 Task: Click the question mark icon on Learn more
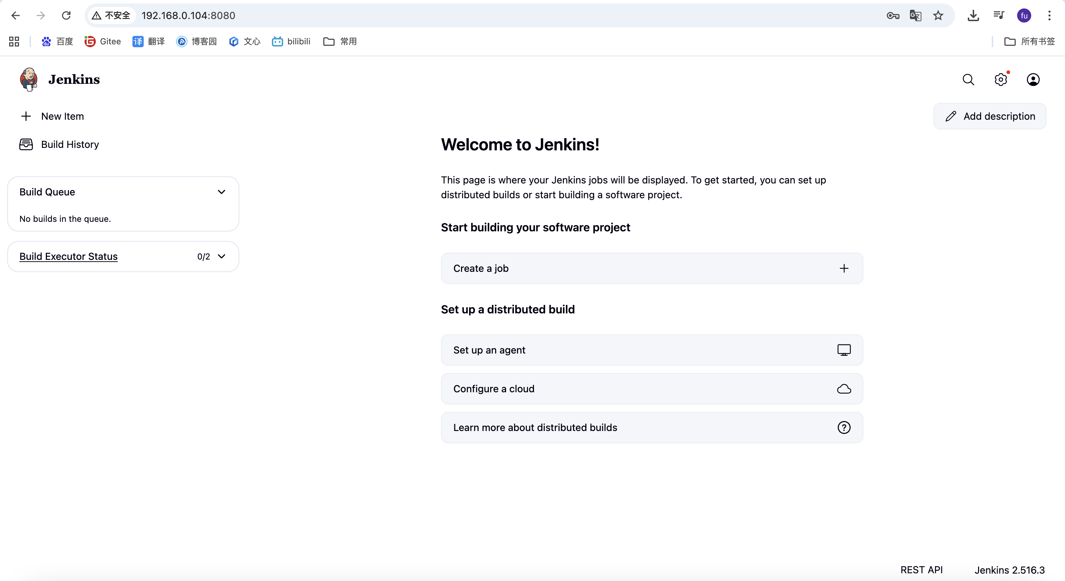coord(843,427)
